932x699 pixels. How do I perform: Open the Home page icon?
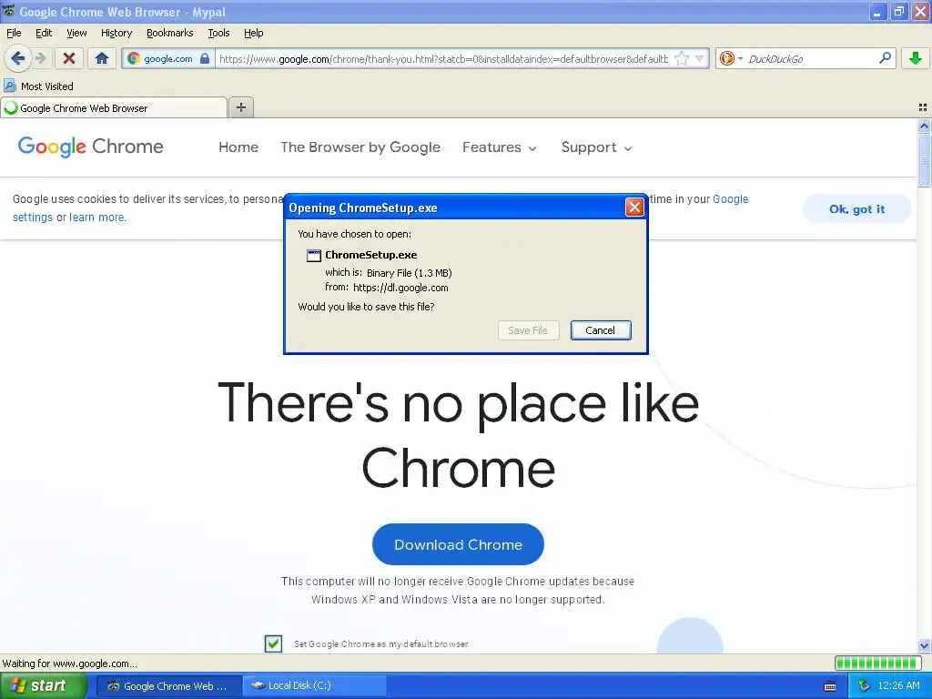[102, 58]
